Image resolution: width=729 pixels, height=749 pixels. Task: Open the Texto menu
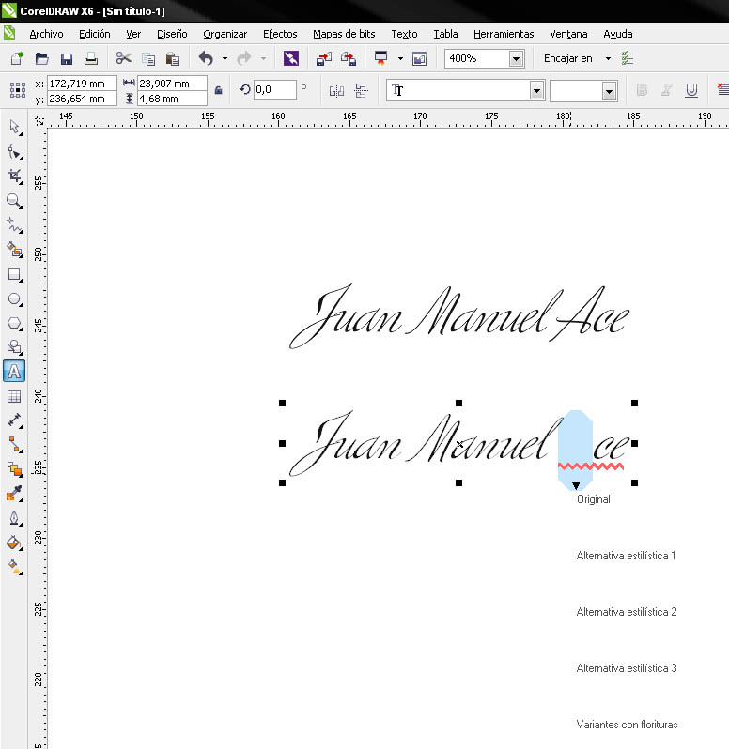tap(404, 34)
